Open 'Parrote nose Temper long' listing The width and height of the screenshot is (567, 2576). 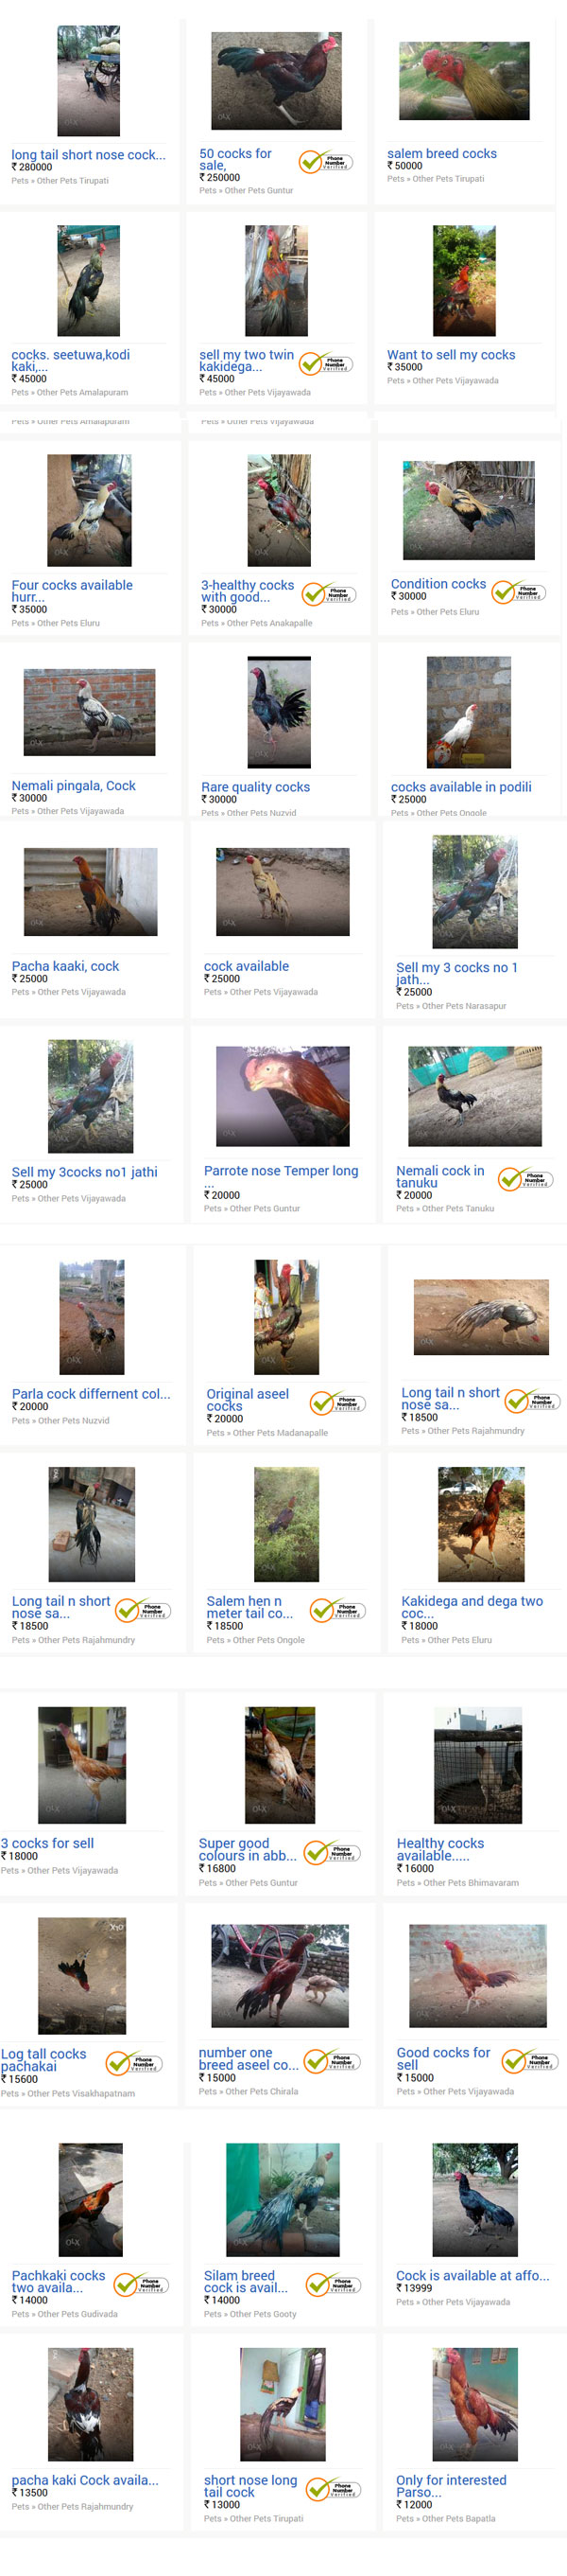click(281, 1171)
